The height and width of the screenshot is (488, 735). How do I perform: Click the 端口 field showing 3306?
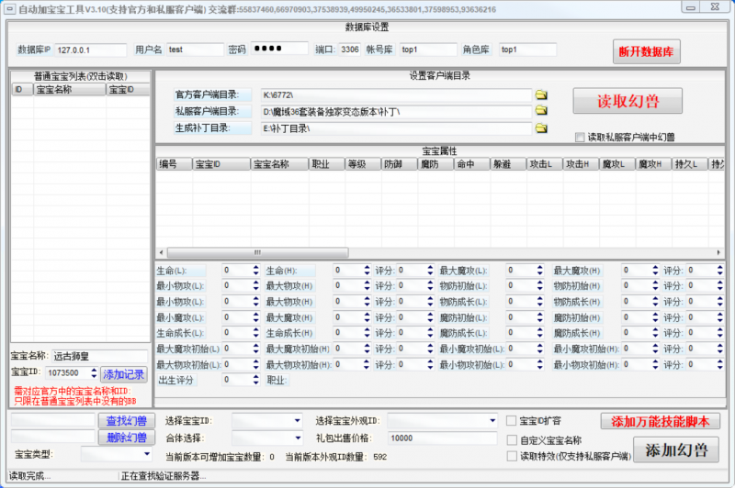click(x=350, y=50)
